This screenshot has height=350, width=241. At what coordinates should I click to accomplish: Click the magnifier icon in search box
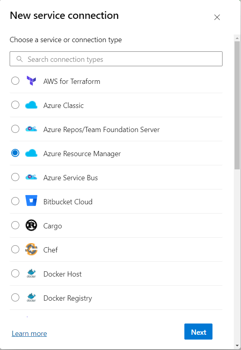point(20,59)
